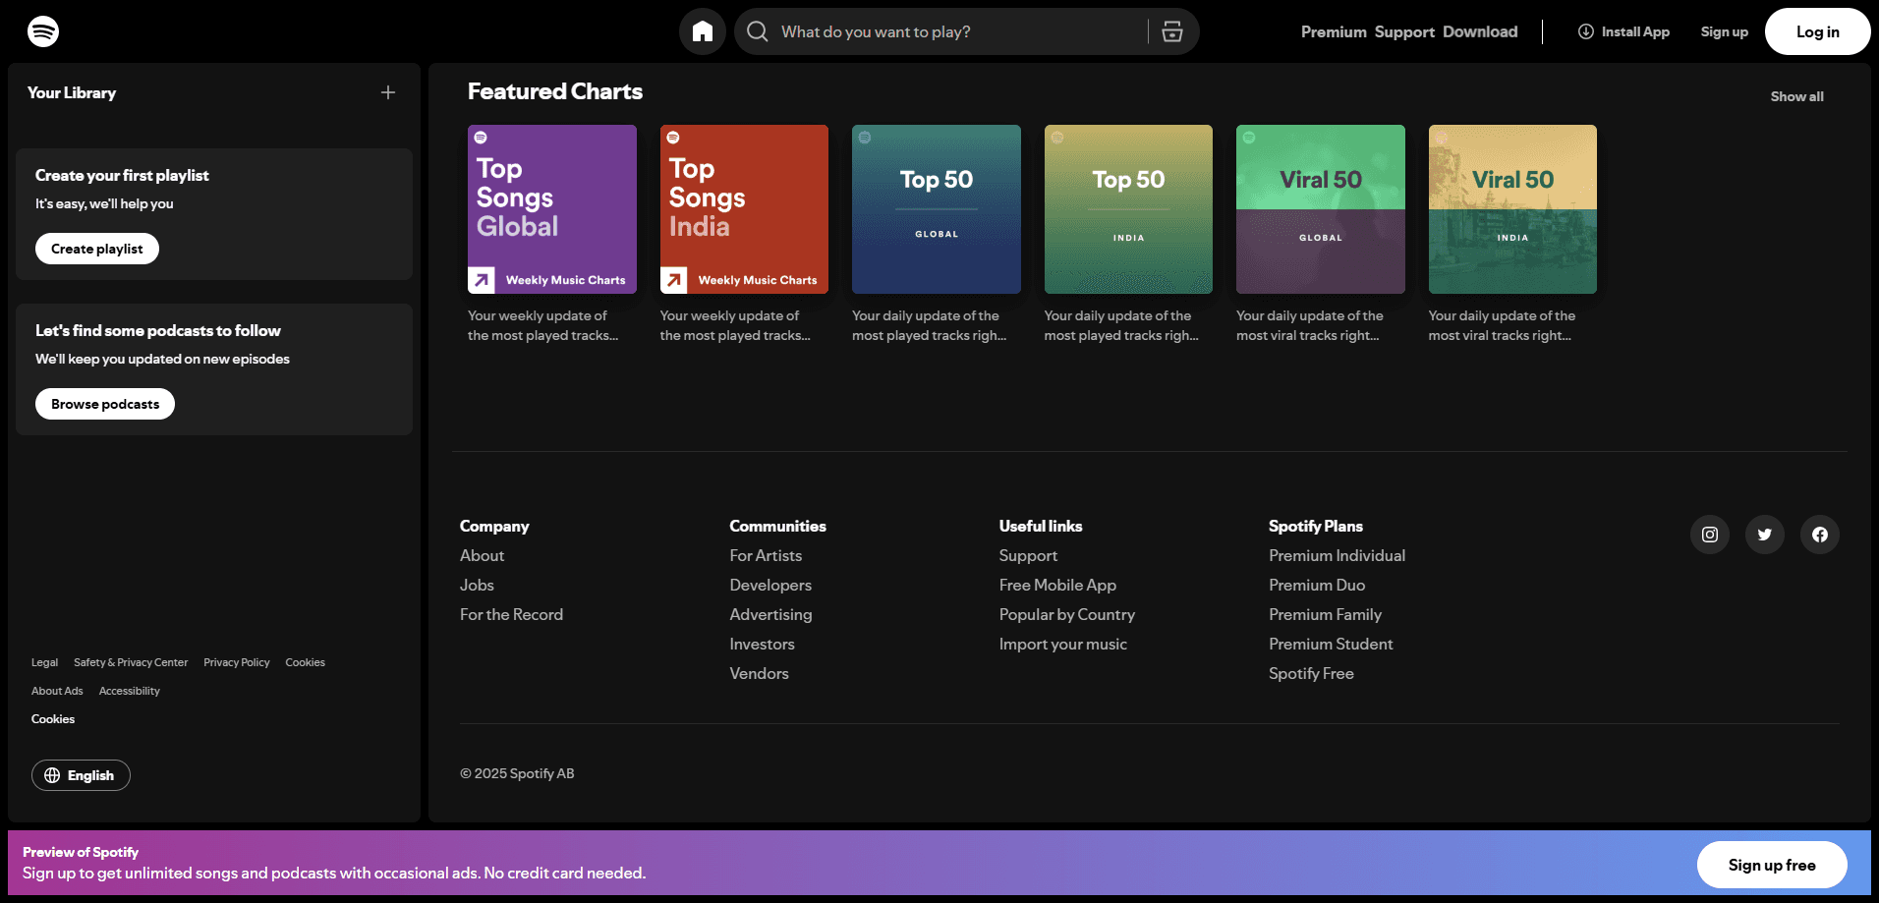This screenshot has width=1879, height=903.
Task: Click the Create playlist button
Action: coord(97,249)
